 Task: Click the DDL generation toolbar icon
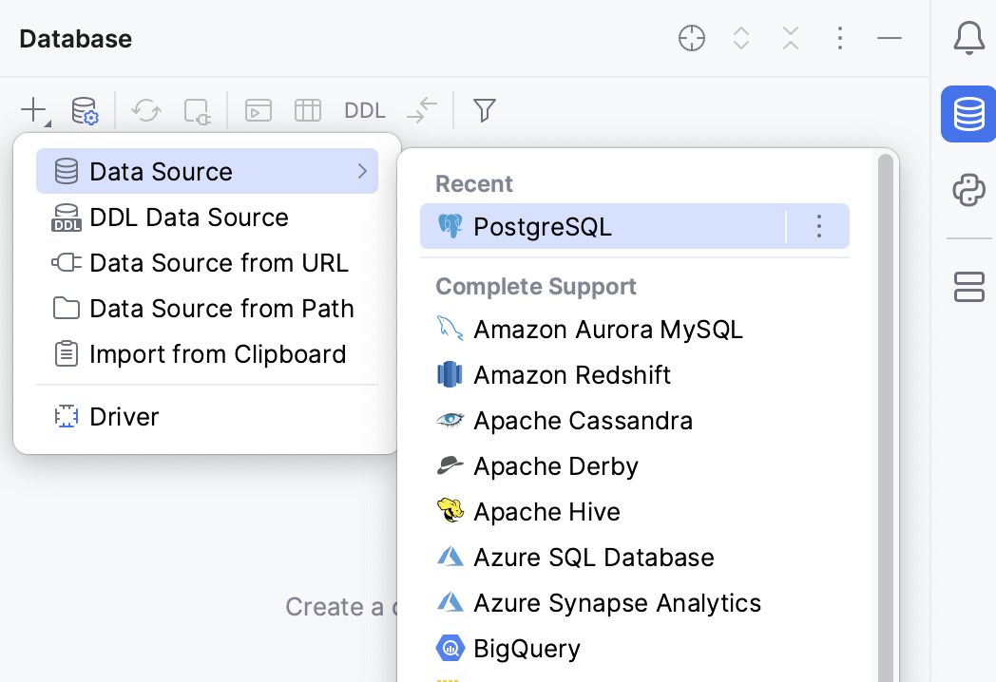click(364, 110)
